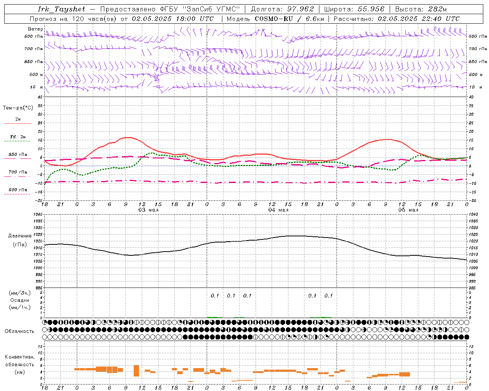
Task: Click the Осадки precipitation label
Action: pos(20,300)
